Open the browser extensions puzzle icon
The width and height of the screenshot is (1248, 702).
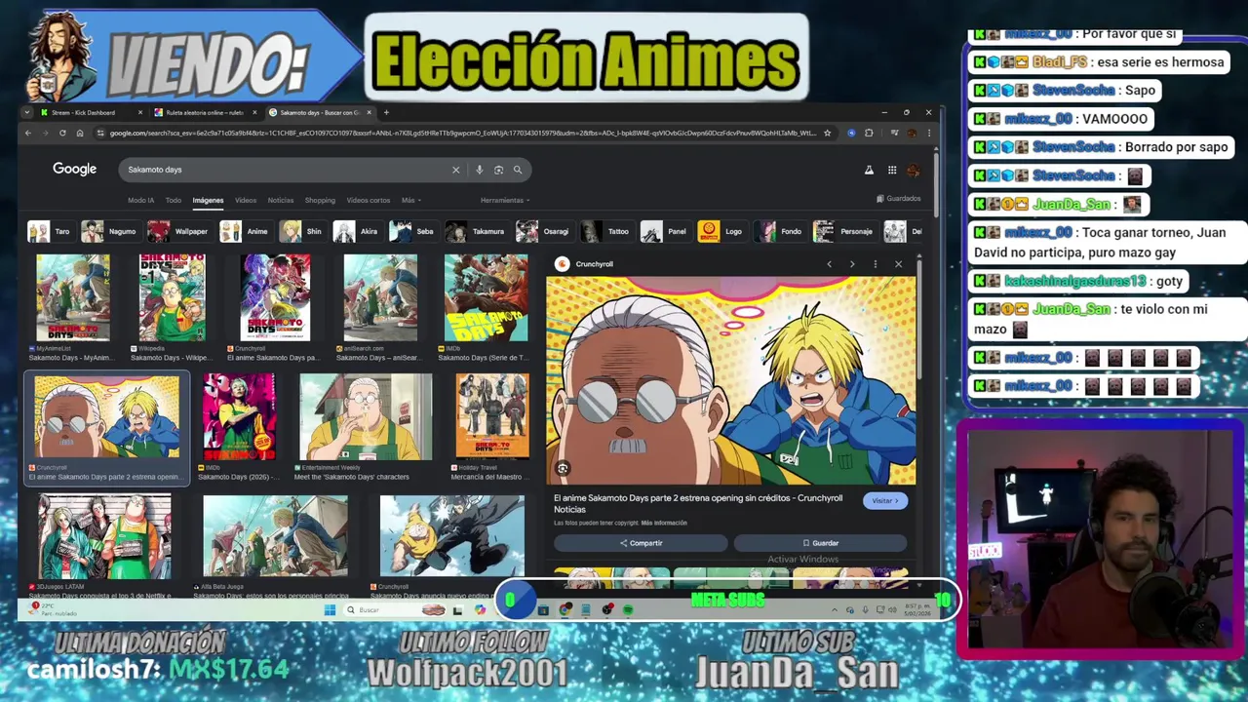869,133
